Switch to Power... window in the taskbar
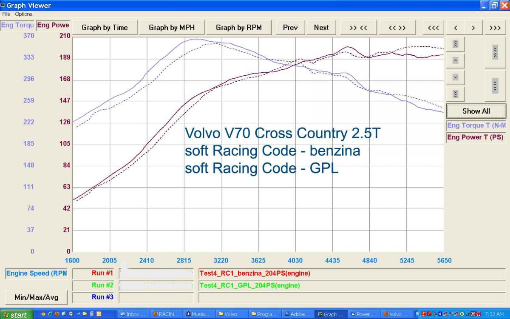The width and height of the screenshot is (510, 319). (363, 314)
